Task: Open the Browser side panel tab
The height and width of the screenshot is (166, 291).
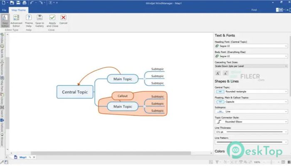Action: click(x=2, y=139)
